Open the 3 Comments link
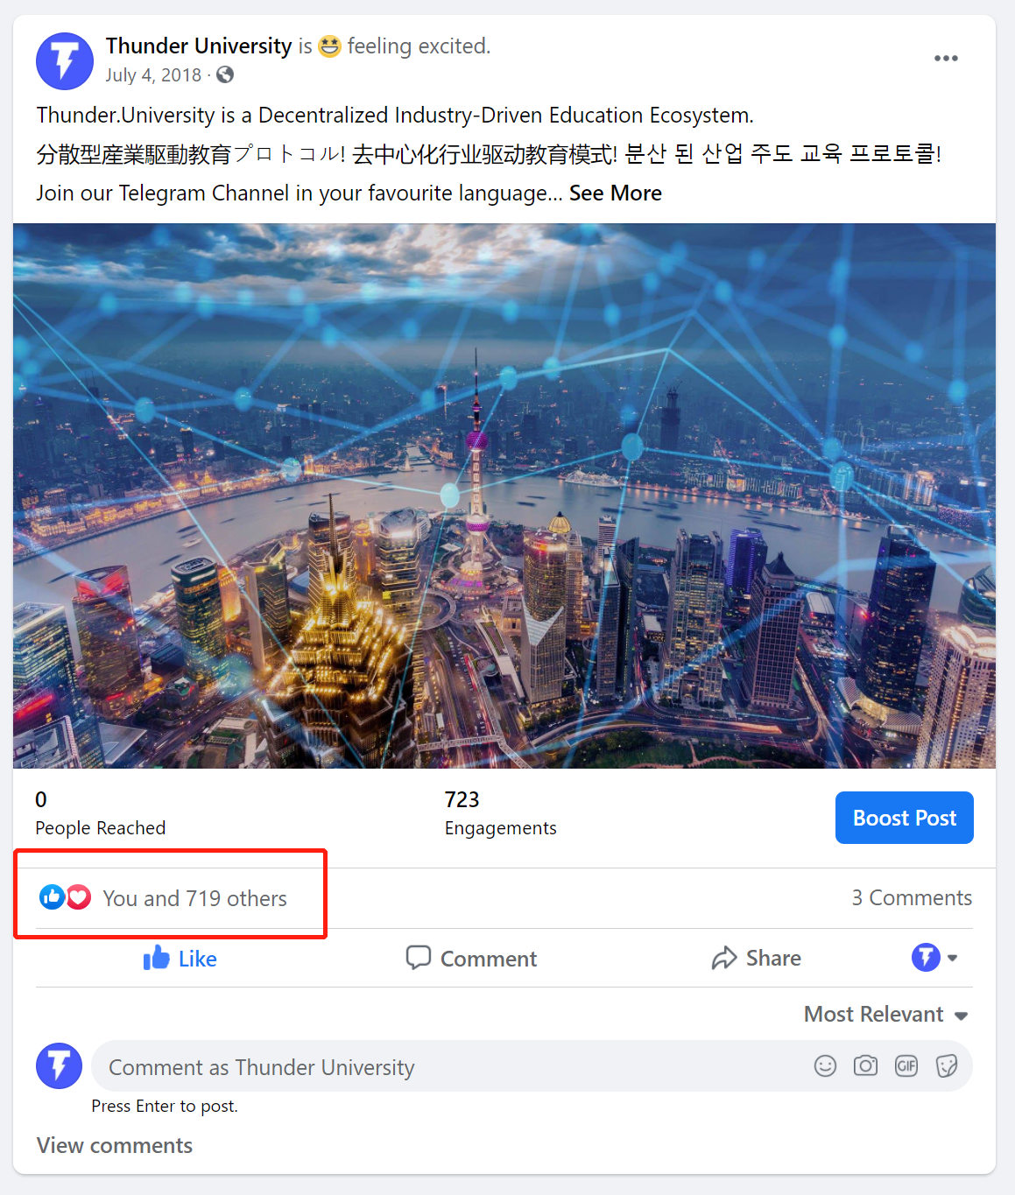Viewport: 1015px width, 1195px height. point(912,898)
